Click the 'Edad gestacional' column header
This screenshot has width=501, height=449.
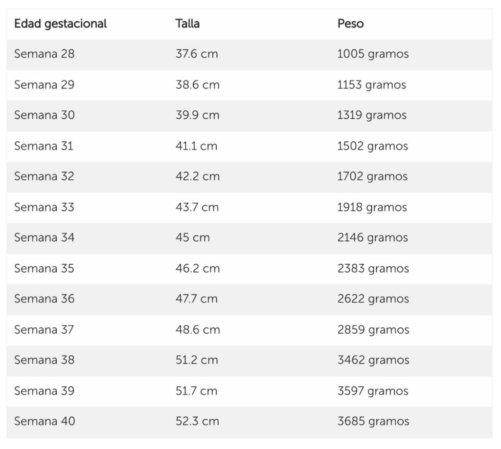[x=60, y=23]
